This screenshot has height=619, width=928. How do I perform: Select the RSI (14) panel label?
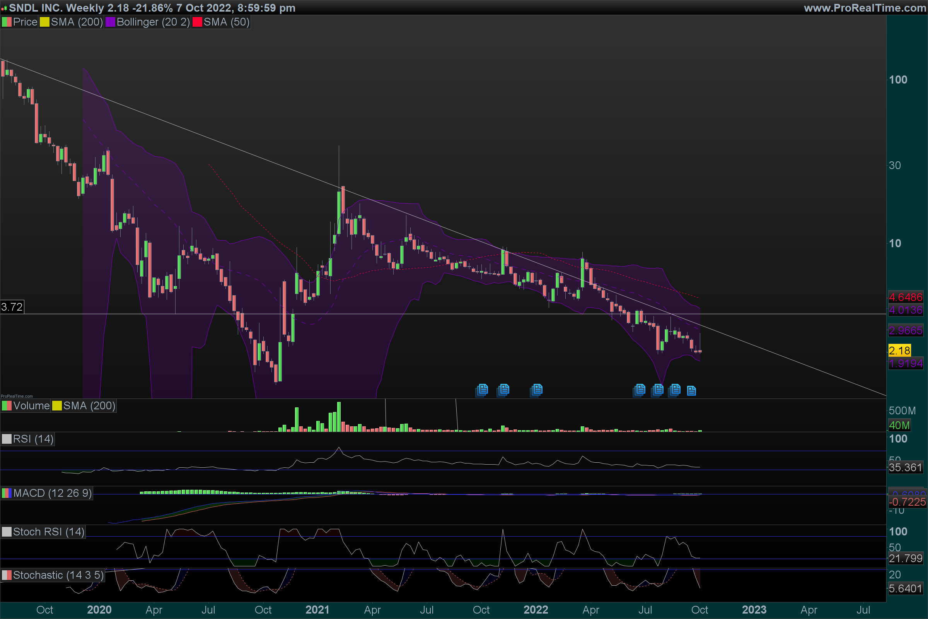point(33,439)
